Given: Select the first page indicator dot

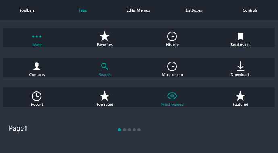Looking at the screenshot, I should click(120, 130).
